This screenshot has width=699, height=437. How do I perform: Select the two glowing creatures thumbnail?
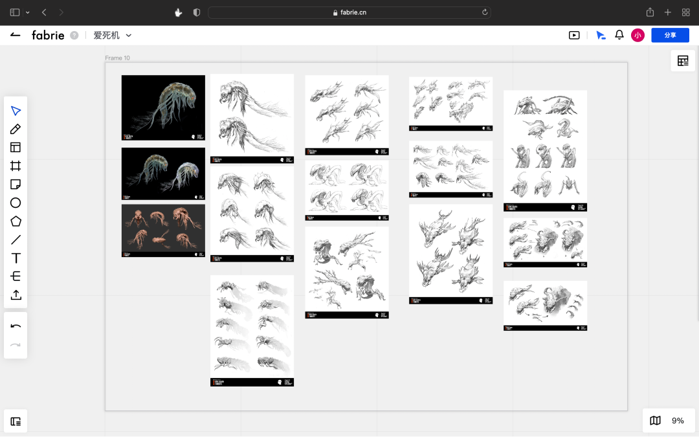click(163, 174)
